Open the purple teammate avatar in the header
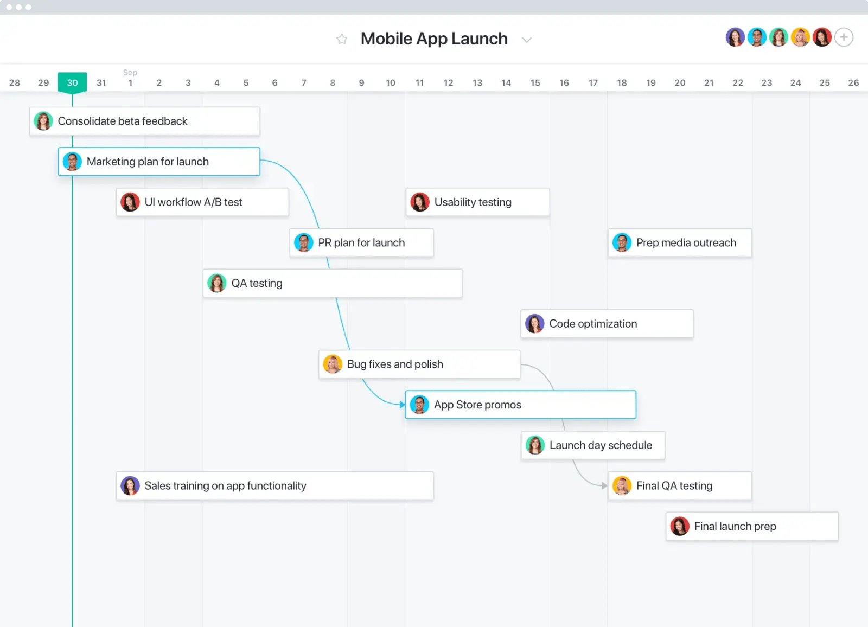This screenshot has width=868, height=627. [x=735, y=37]
